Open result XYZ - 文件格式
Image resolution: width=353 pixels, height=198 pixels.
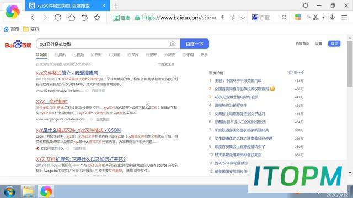coord(52,101)
